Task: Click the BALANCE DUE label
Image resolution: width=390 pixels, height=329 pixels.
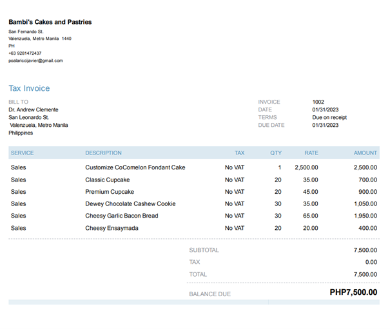Action: (210, 294)
